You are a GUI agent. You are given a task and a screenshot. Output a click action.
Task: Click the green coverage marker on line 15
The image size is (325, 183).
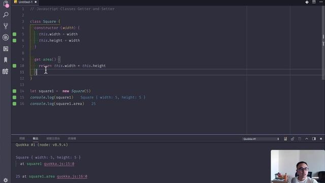pyautogui.click(x=15, y=97)
